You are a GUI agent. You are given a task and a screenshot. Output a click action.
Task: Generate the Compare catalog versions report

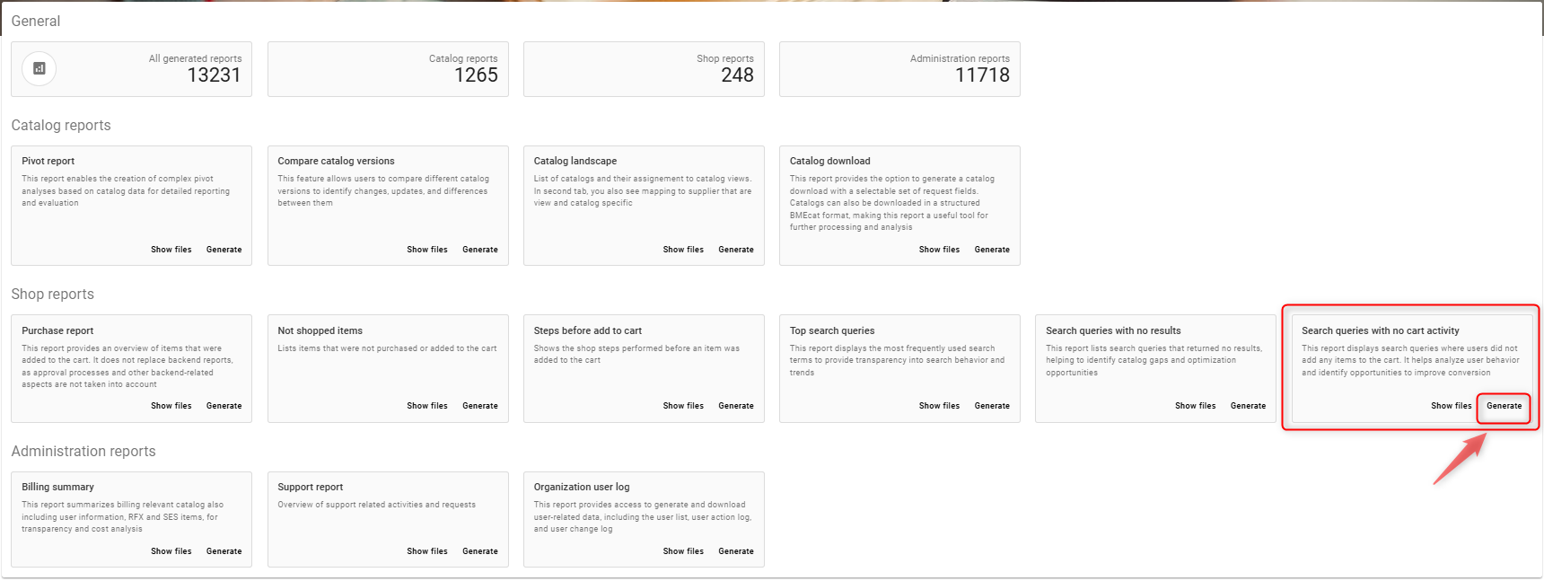(x=479, y=250)
